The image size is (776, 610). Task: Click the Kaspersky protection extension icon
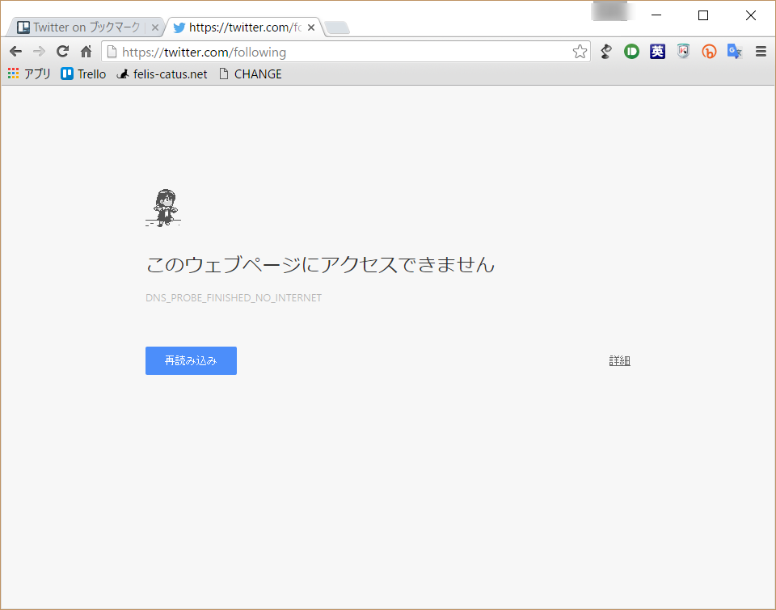(683, 51)
